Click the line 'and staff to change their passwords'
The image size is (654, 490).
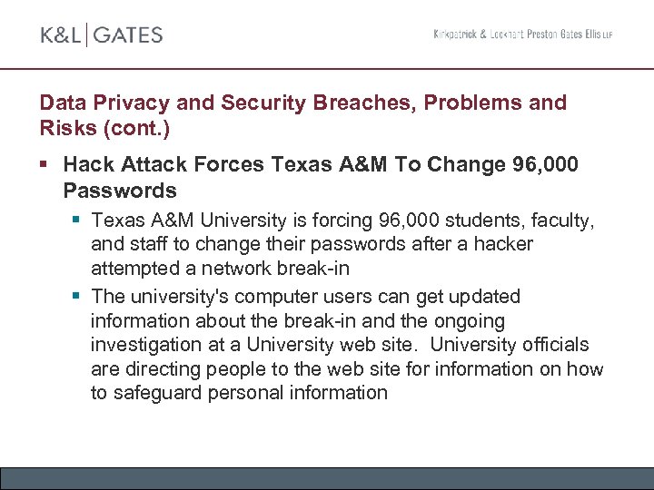[312, 244]
